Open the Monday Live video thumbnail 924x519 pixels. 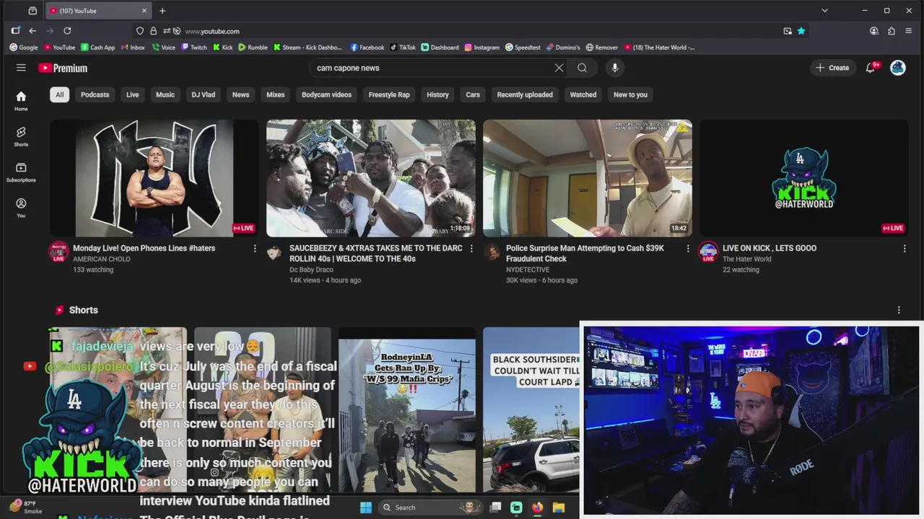154,178
